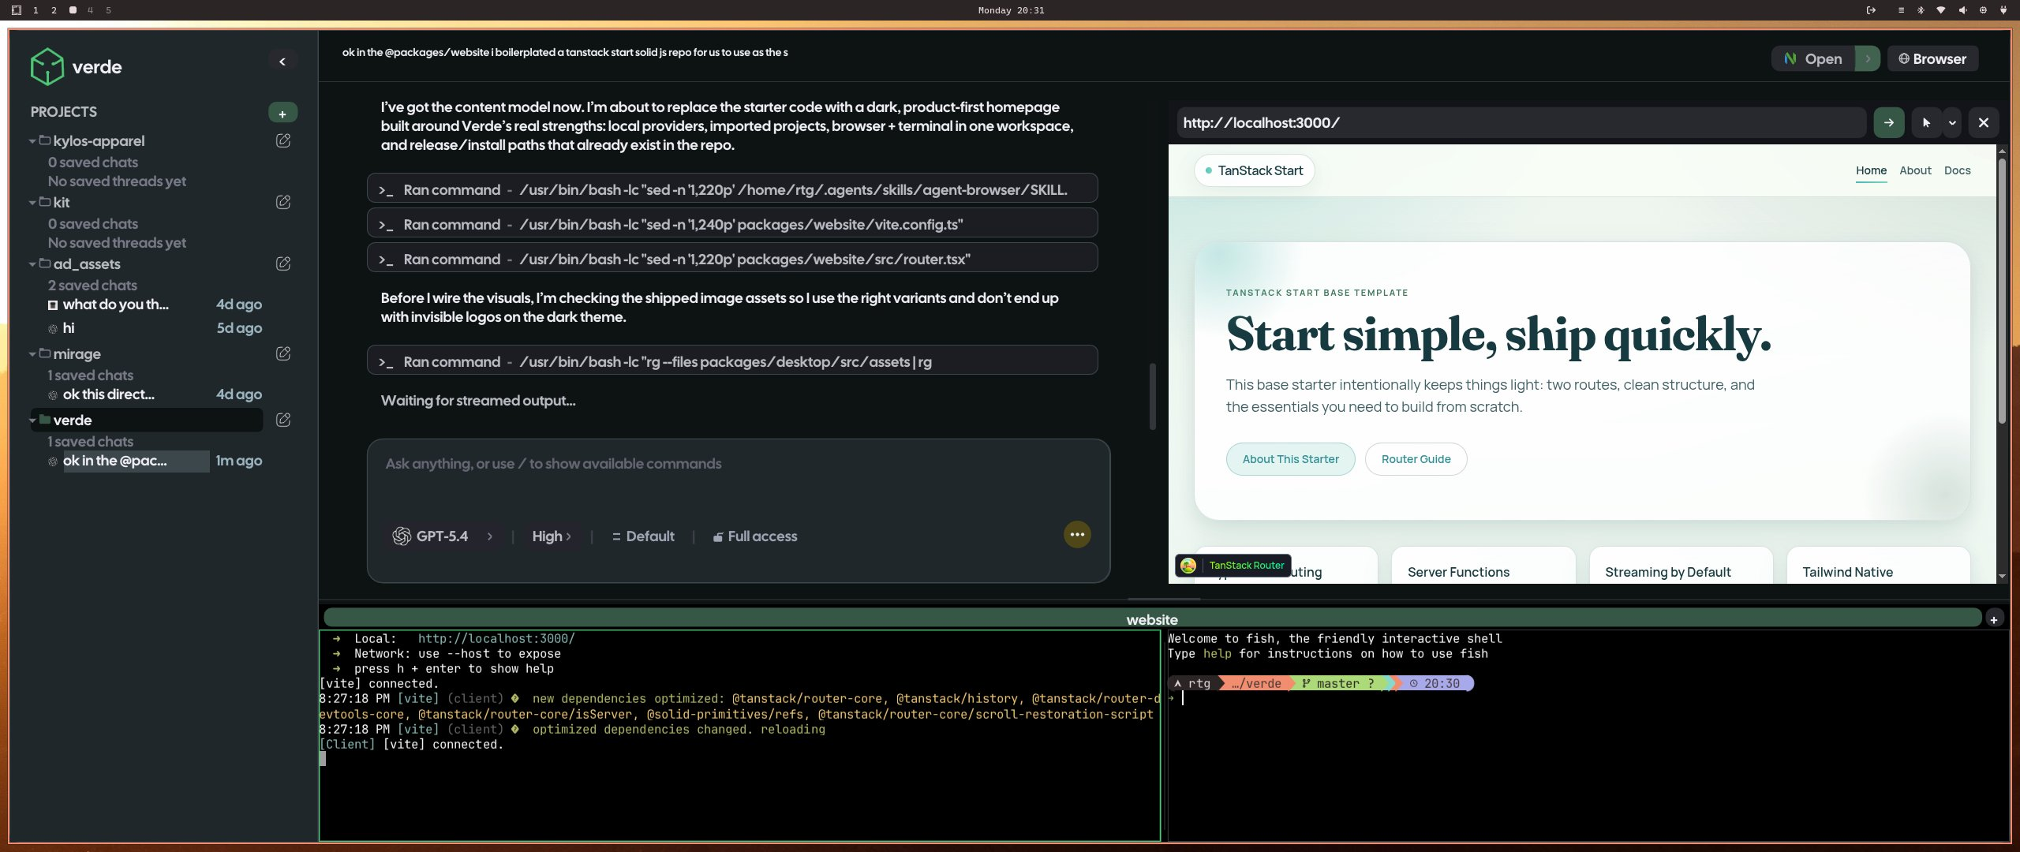Viewport: 2020px width, 852px height.
Task: Change the High reasoning effort selector
Action: (552, 536)
